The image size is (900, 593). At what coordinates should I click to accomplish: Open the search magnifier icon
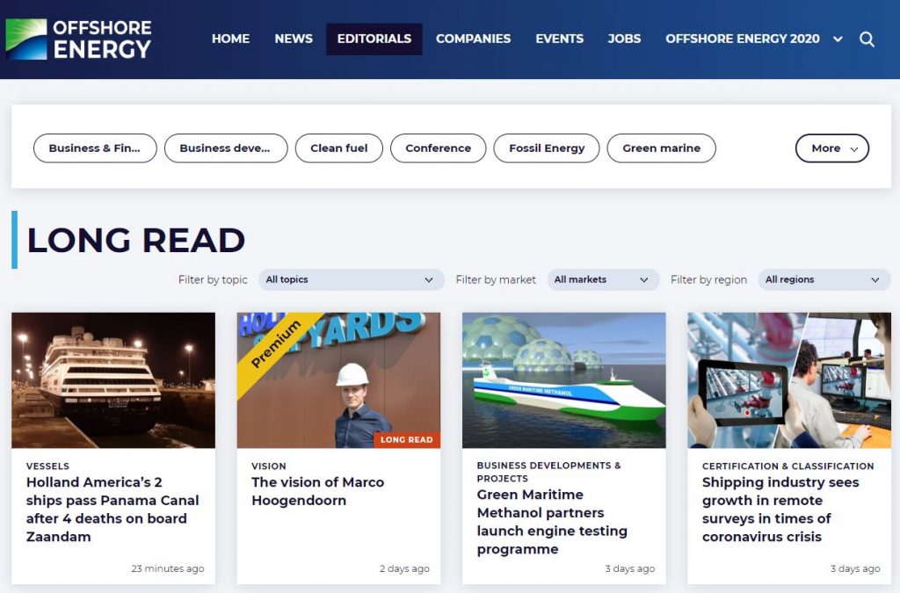867,39
